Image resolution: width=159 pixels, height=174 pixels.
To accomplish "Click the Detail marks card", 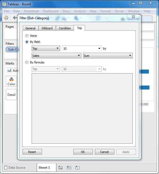I will (11, 95).
